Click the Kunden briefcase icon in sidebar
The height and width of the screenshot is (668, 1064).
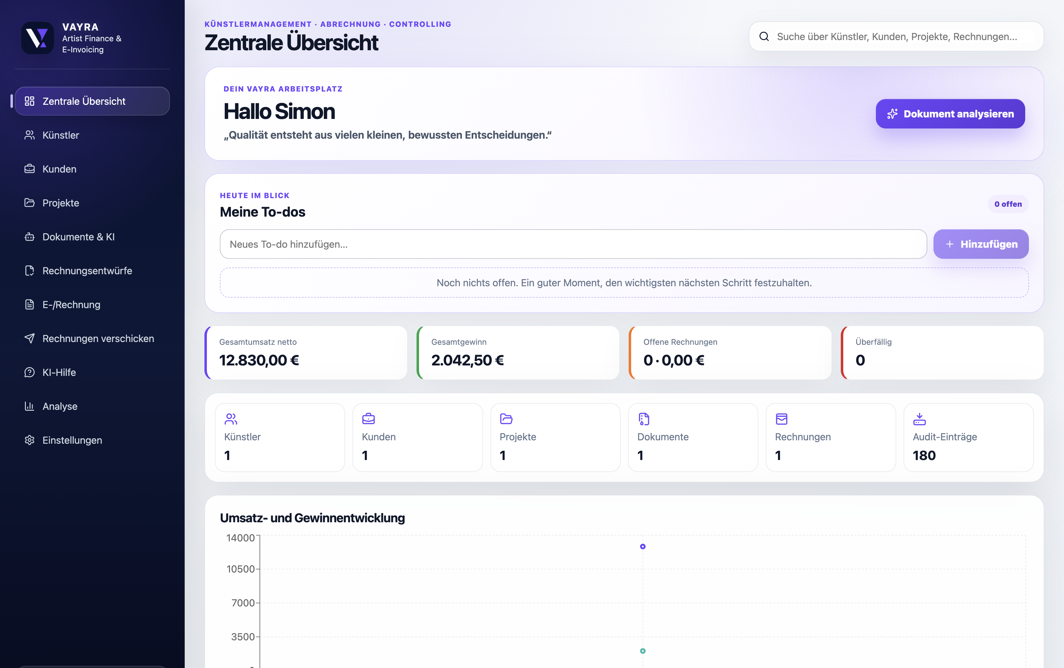pyautogui.click(x=30, y=169)
